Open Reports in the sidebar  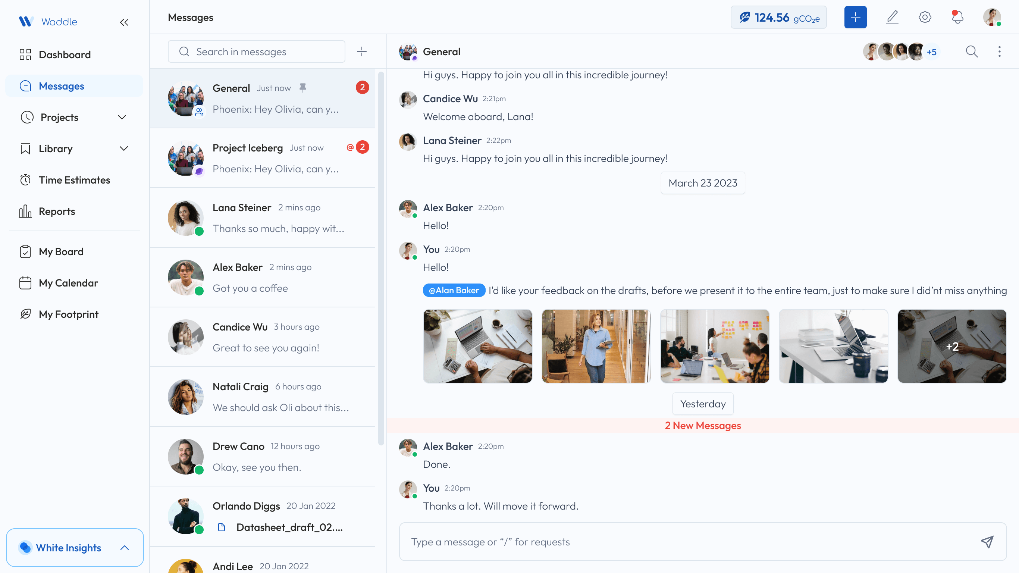74,211
